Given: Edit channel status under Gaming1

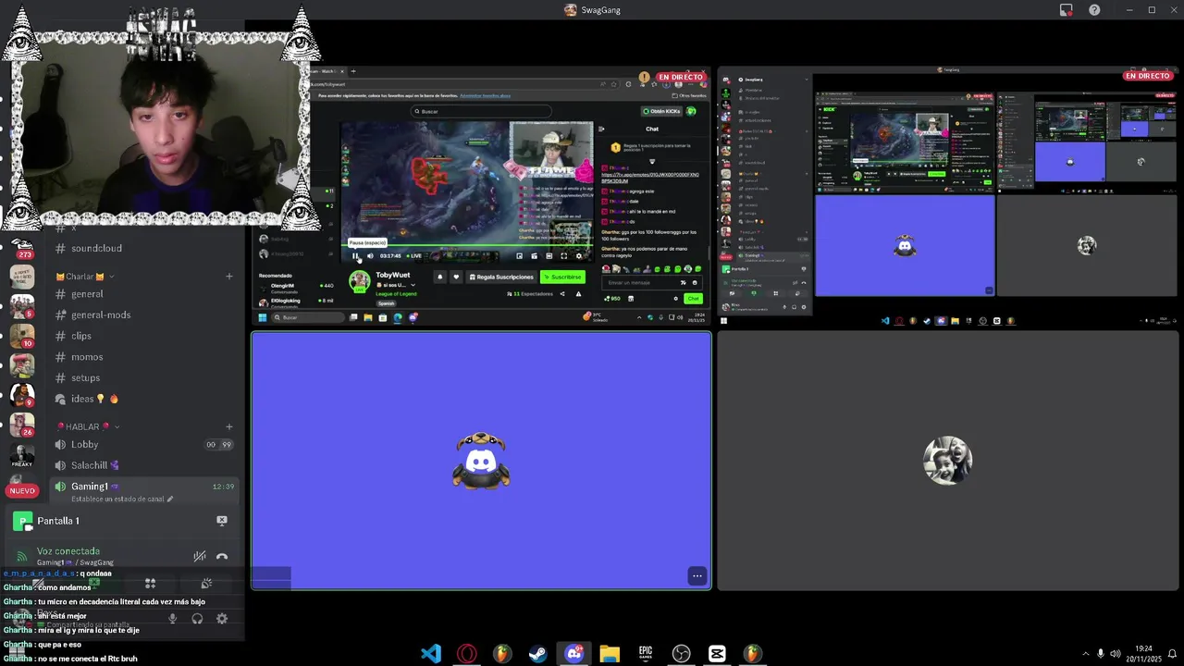Looking at the screenshot, I should (x=121, y=499).
